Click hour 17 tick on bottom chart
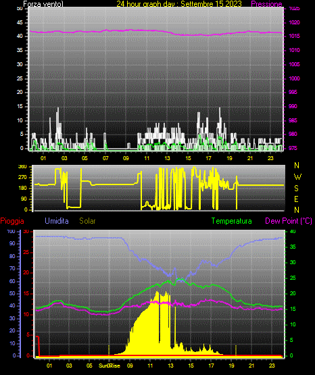 (211, 366)
